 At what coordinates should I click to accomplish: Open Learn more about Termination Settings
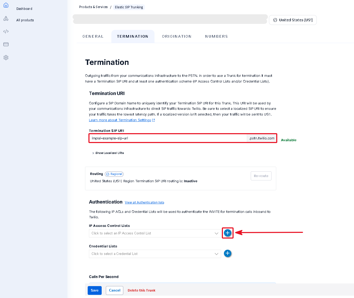pyautogui.click(x=120, y=120)
